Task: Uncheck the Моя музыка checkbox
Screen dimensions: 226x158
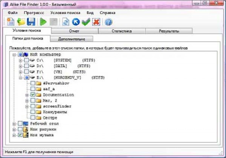Action: tap(20, 135)
